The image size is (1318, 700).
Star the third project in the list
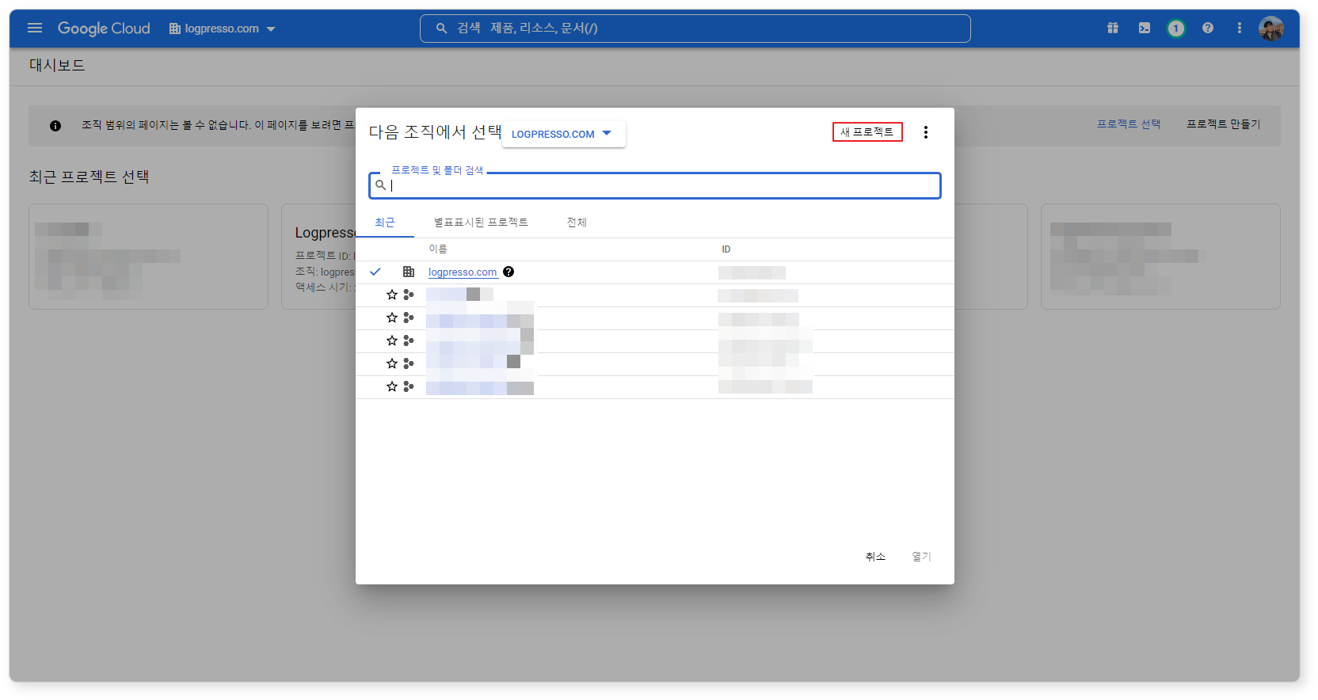(392, 340)
